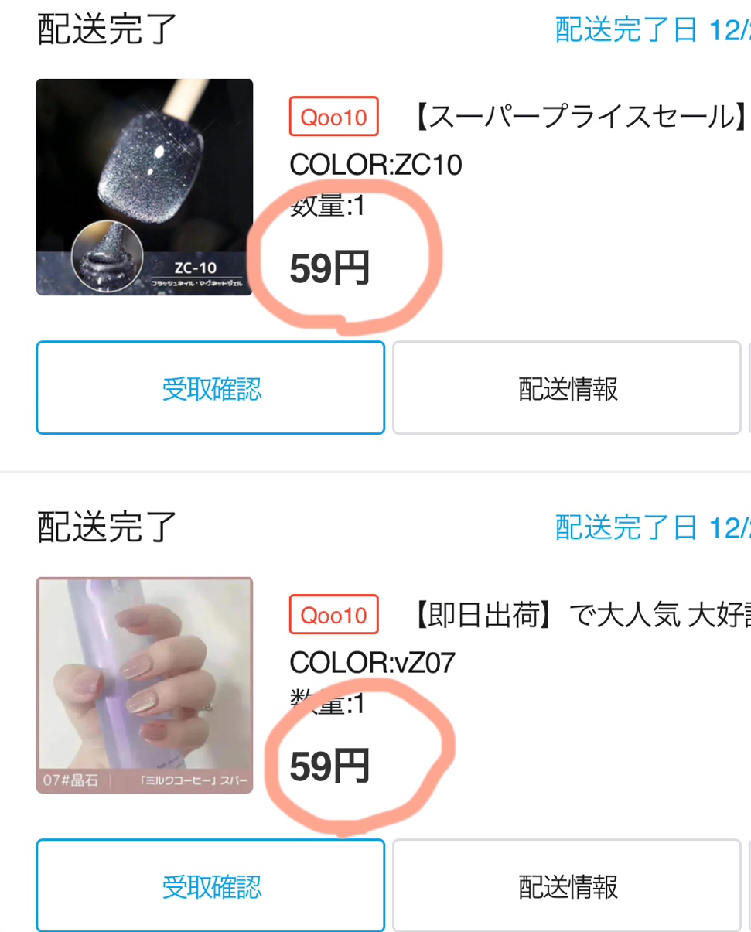The height and width of the screenshot is (932, 751).
Task: Confirm receipt (受取確認) for the ZC10 order
Action: tap(210, 387)
